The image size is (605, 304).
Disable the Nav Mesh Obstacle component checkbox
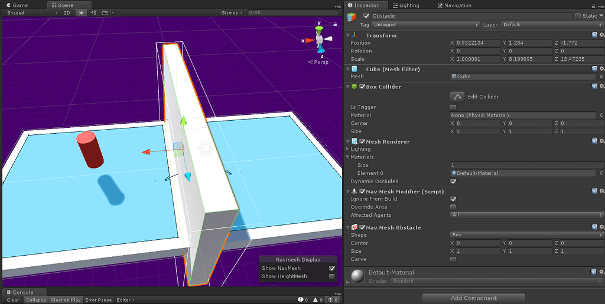(362, 227)
